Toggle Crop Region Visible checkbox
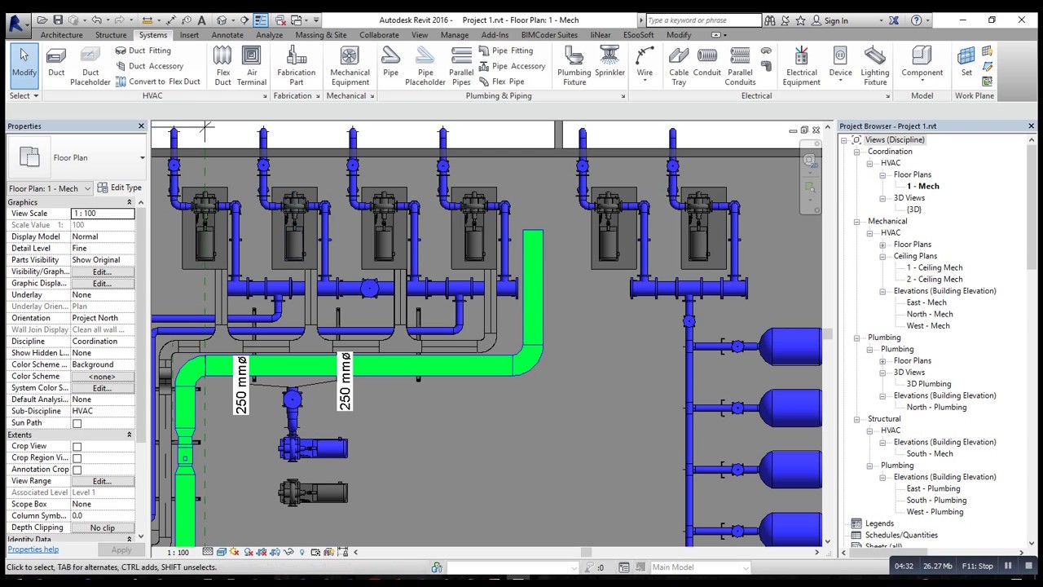 (x=77, y=458)
